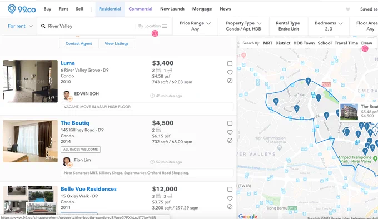Click the map pin at top of drawn area
The image size is (378, 219).
pyautogui.click(x=308, y=81)
